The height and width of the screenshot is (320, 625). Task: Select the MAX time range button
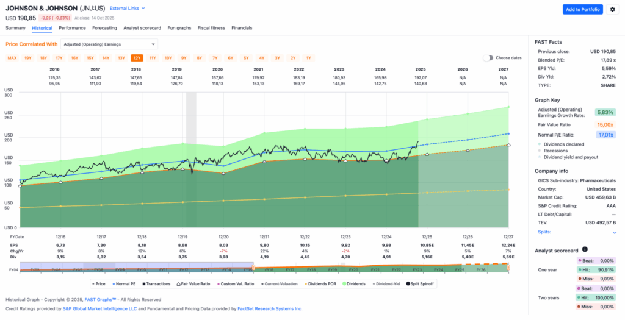point(12,58)
